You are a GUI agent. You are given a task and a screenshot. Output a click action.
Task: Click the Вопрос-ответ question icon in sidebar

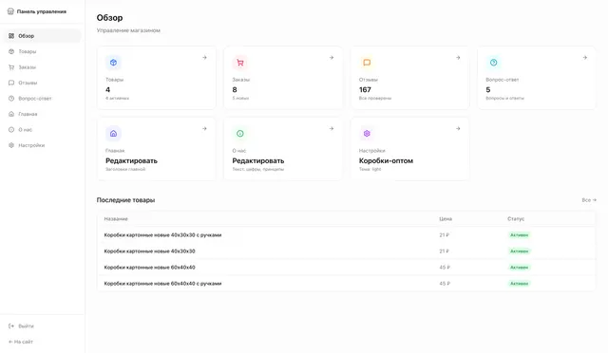pyautogui.click(x=11, y=99)
